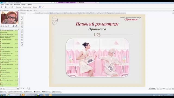Open the media player icon in taskbar
The height and width of the screenshot is (98, 174).
44,95
